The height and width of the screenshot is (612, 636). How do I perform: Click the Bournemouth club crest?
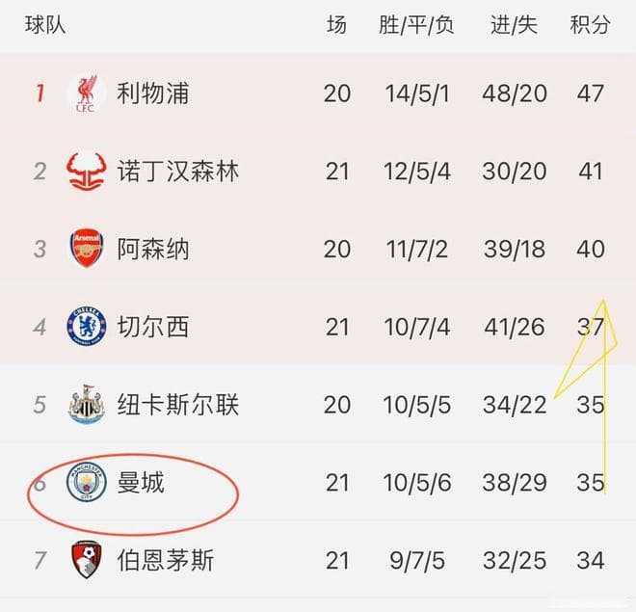(87, 560)
